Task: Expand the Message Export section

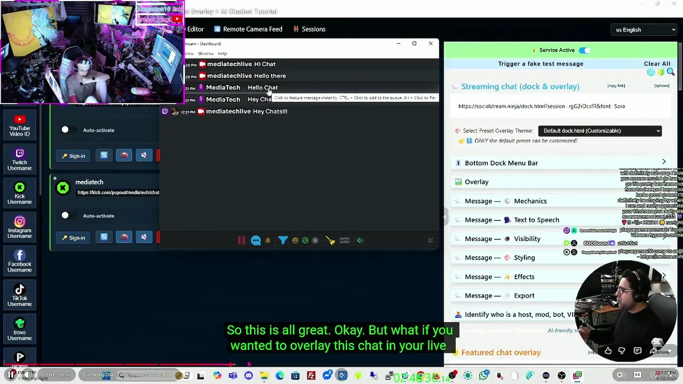Action: click(560, 295)
